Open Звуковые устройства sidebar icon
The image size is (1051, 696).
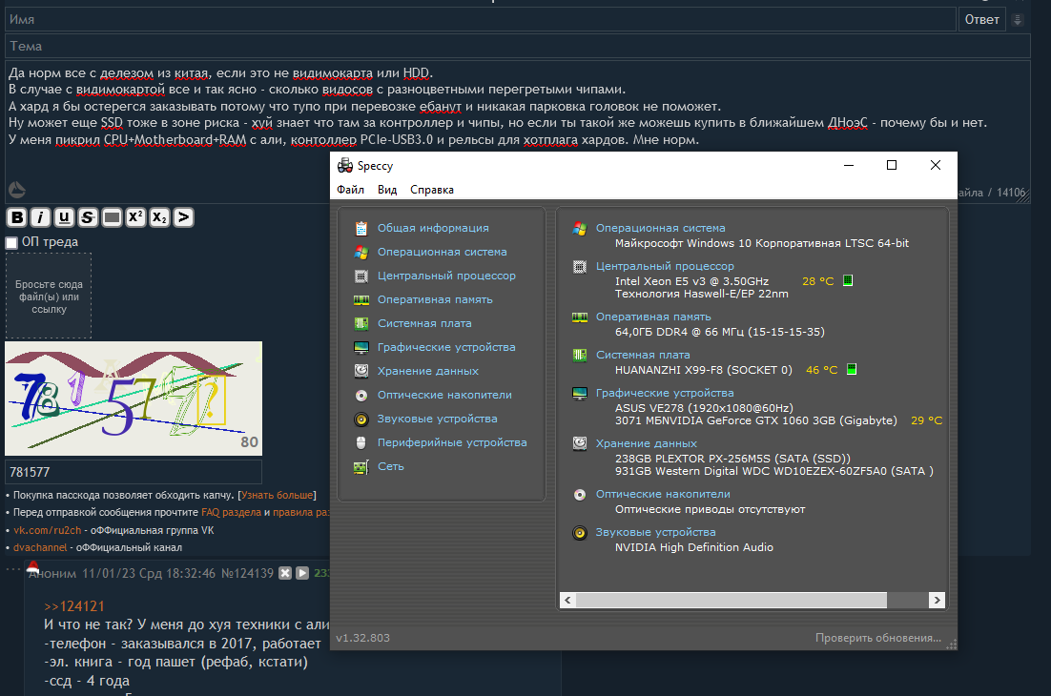click(361, 419)
